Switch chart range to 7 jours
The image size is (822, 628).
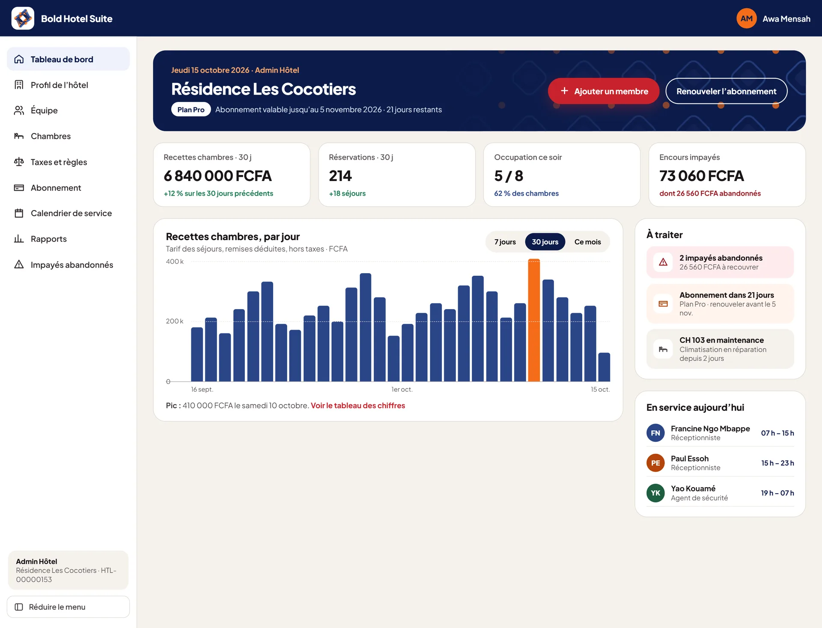(505, 242)
